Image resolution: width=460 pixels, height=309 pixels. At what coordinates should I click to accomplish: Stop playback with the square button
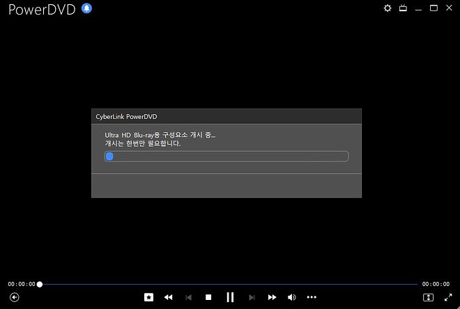[x=208, y=297]
